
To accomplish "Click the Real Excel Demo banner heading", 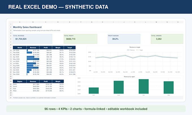I will pyautogui.click(x=58, y=7).
